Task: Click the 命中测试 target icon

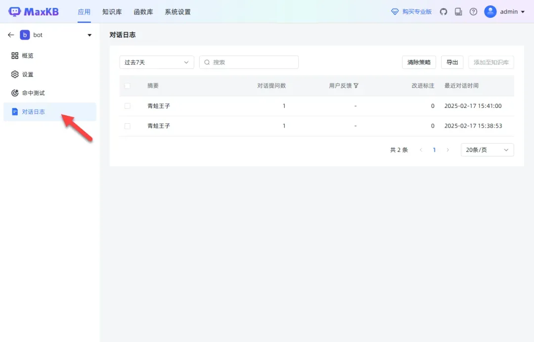Action: [15, 93]
